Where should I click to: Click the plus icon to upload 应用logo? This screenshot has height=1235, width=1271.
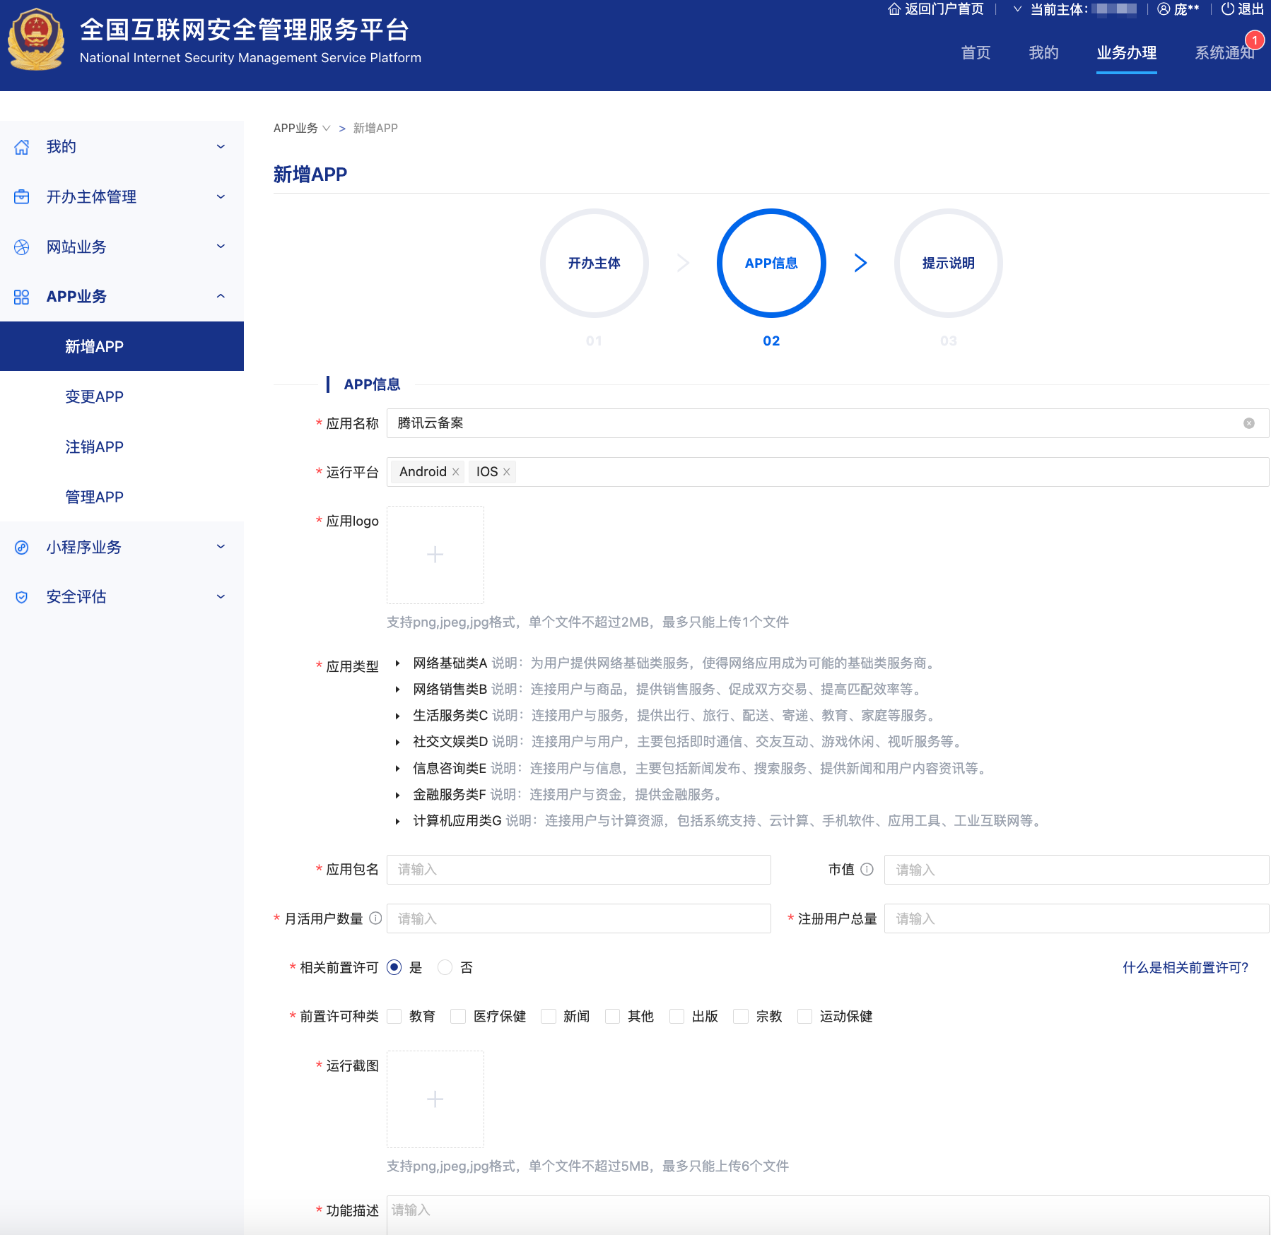(x=435, y=555)
